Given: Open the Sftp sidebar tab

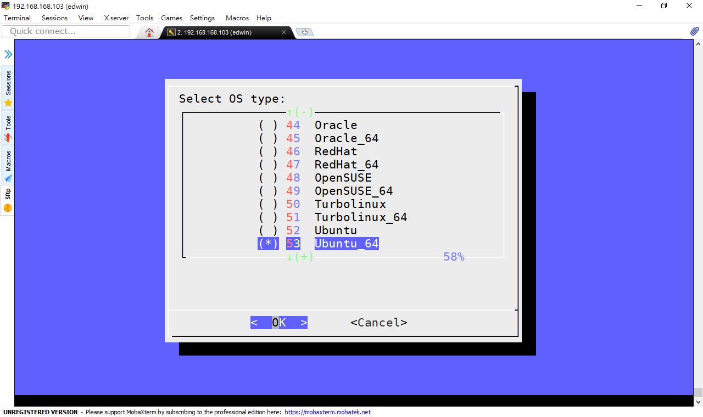Looking at the screenshot, I should (x=8, y=200).
